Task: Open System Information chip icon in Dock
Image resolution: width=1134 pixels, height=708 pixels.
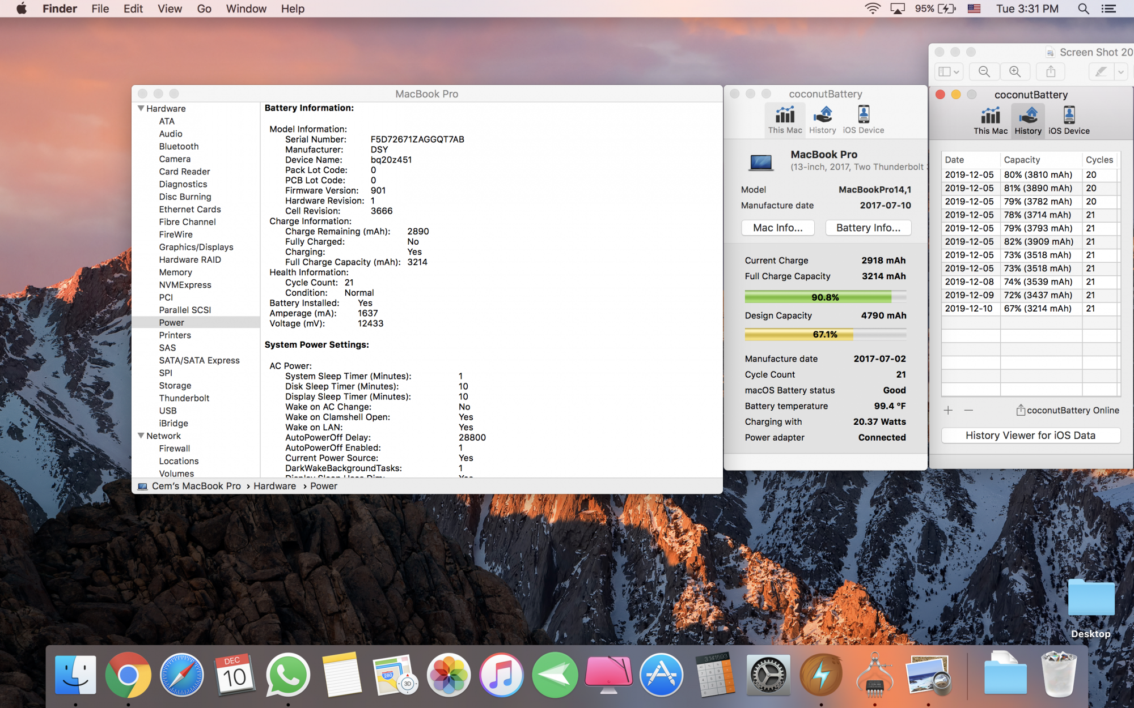Action: pyautogui.click(x=874, y=675)
